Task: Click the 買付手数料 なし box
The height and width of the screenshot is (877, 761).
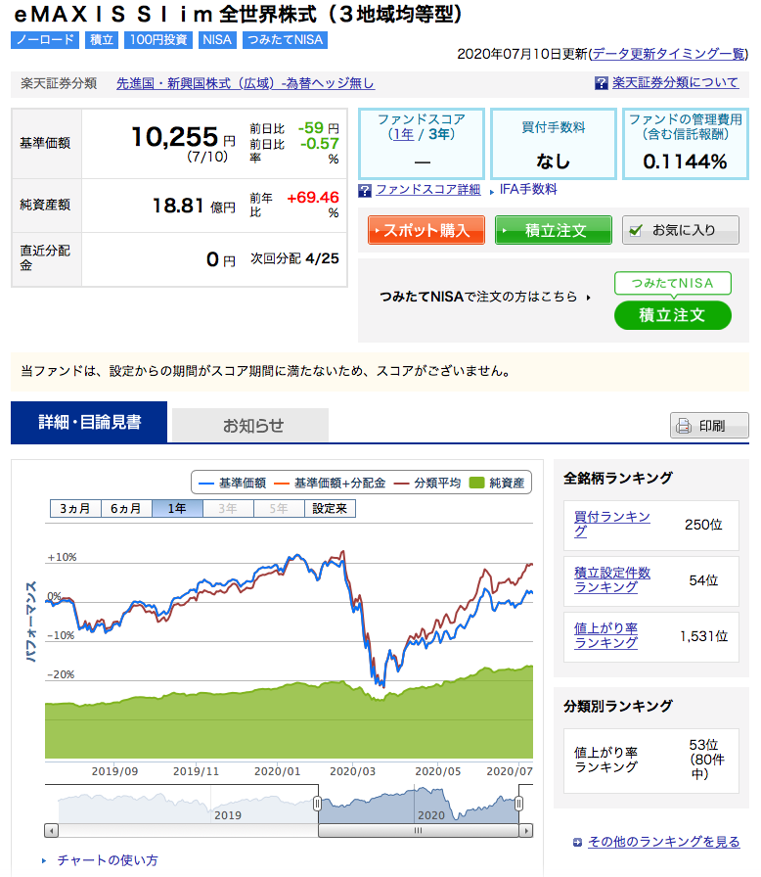Action: coord(554,144)
